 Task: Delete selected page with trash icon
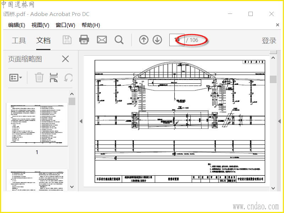click(39, 77)
